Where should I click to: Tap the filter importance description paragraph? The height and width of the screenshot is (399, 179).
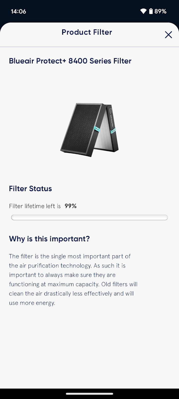click(73, 280)
